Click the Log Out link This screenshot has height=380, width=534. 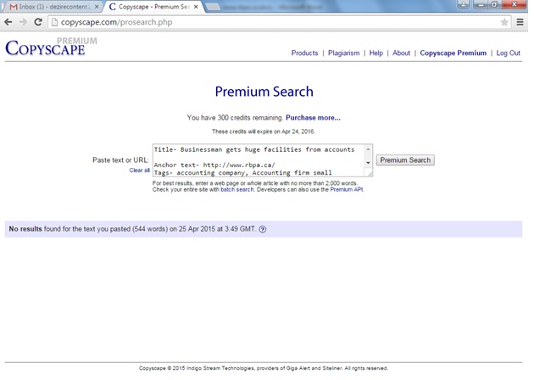coord(508,53)
